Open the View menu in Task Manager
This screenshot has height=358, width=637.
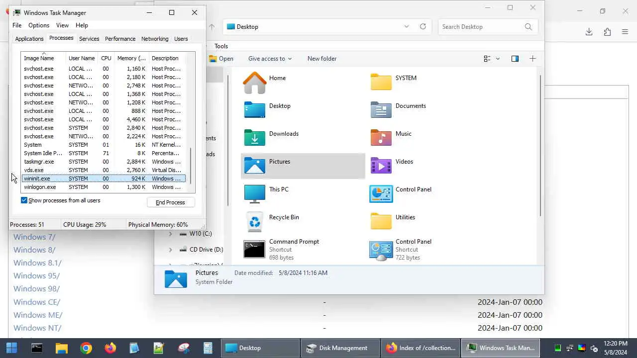pyautogui.click(x=62, y=25)
